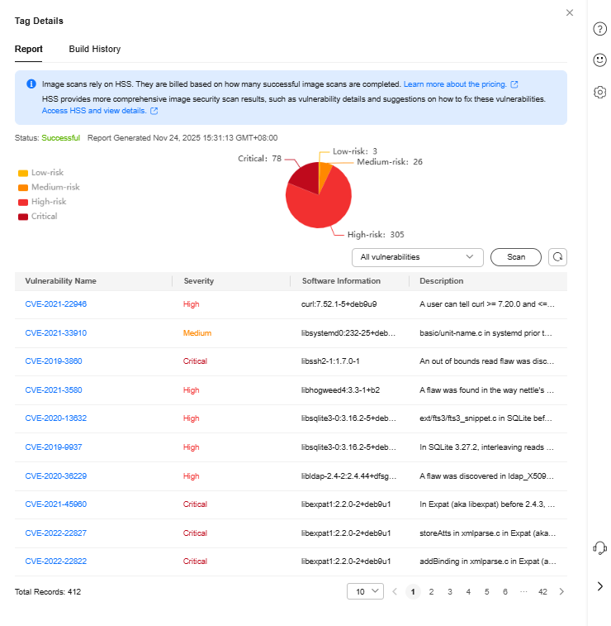The width and height of the screenshot is (611, 626).
Task: Click the refresh icon next to Scan
Action: click(x=558, y=257)
